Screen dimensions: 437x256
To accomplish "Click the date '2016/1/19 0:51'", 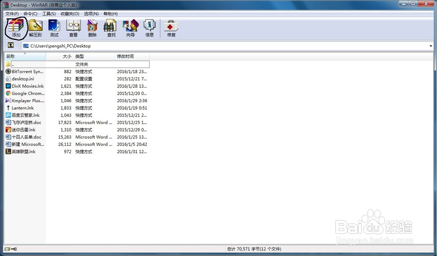I will [132, 108].
